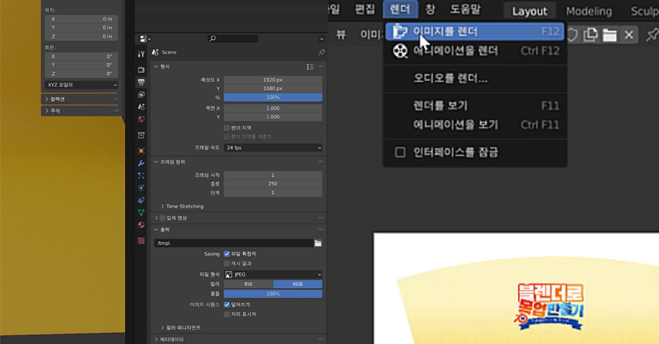
Task: Open the properties editor type selector
Action: [145, 39]
